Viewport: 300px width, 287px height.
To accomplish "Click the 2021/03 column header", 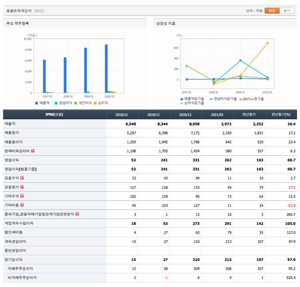I will coord(217,114).
